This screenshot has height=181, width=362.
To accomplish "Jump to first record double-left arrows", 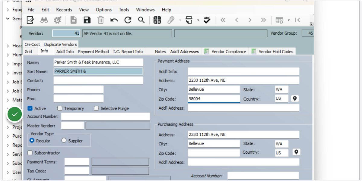I will [223, 20].
